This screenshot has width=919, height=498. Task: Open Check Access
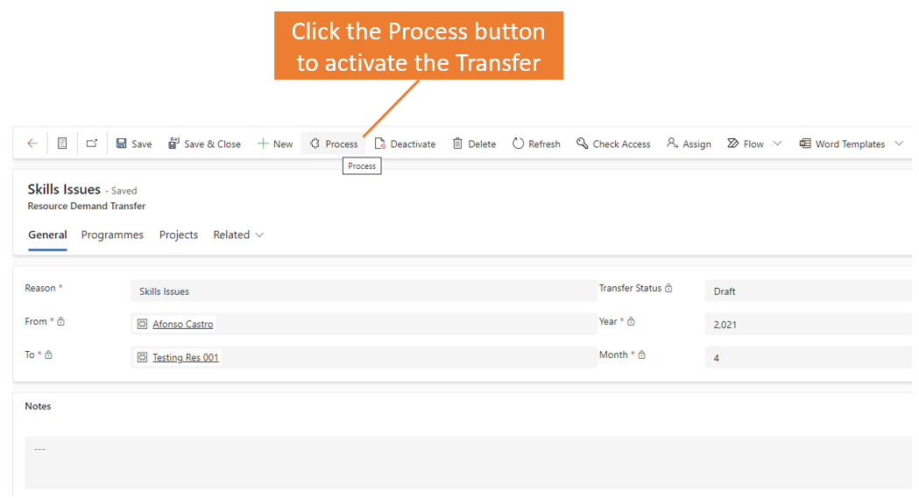click(613, 144)
